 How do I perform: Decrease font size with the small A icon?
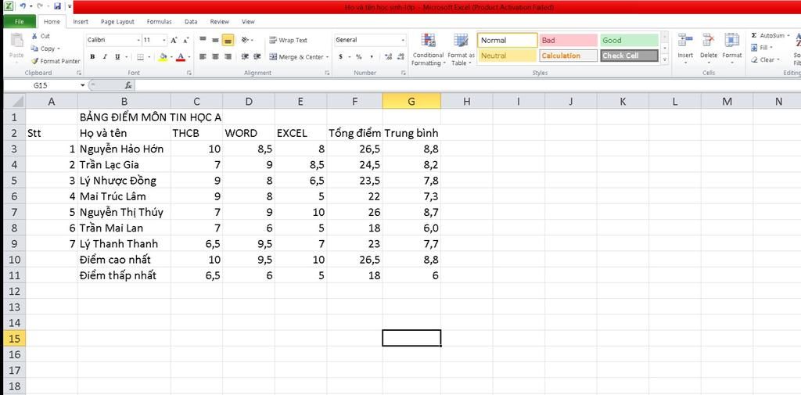pyautogui.click(x=186, y=40)
